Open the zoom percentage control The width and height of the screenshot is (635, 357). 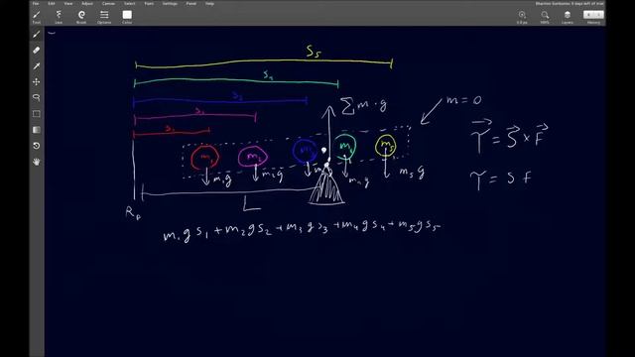point(545,17)
